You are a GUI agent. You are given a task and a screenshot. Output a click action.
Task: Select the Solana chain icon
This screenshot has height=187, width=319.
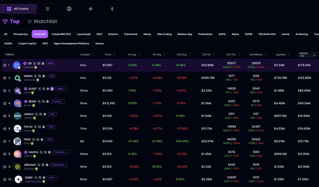48,9
